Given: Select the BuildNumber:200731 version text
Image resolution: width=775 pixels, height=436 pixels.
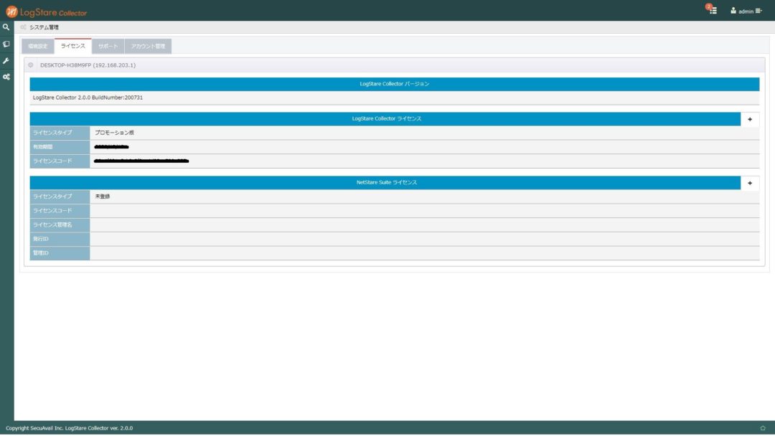Looking at the screenshot, I should [118, 98].
